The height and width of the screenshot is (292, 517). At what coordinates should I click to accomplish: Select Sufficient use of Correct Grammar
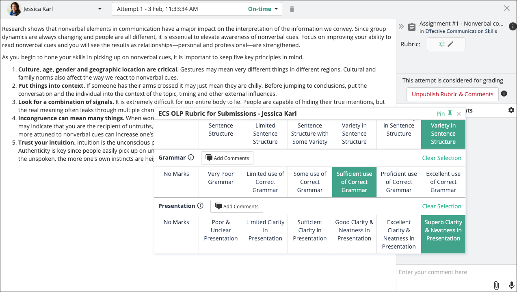click(354, 182)
